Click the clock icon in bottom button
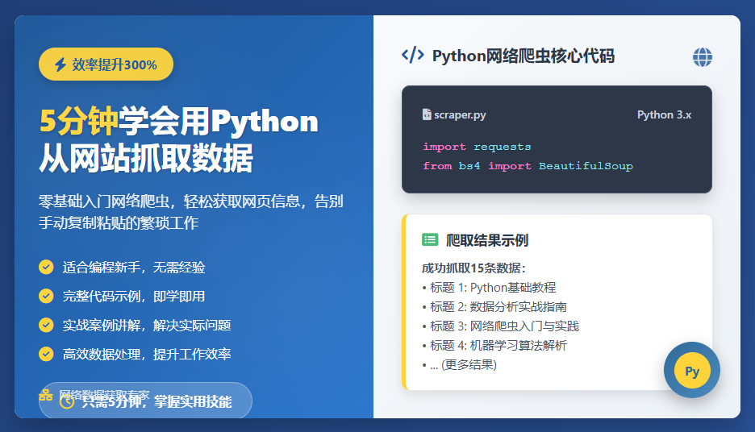Viewport: 755px width, 432px height. (x=67, y=401)
